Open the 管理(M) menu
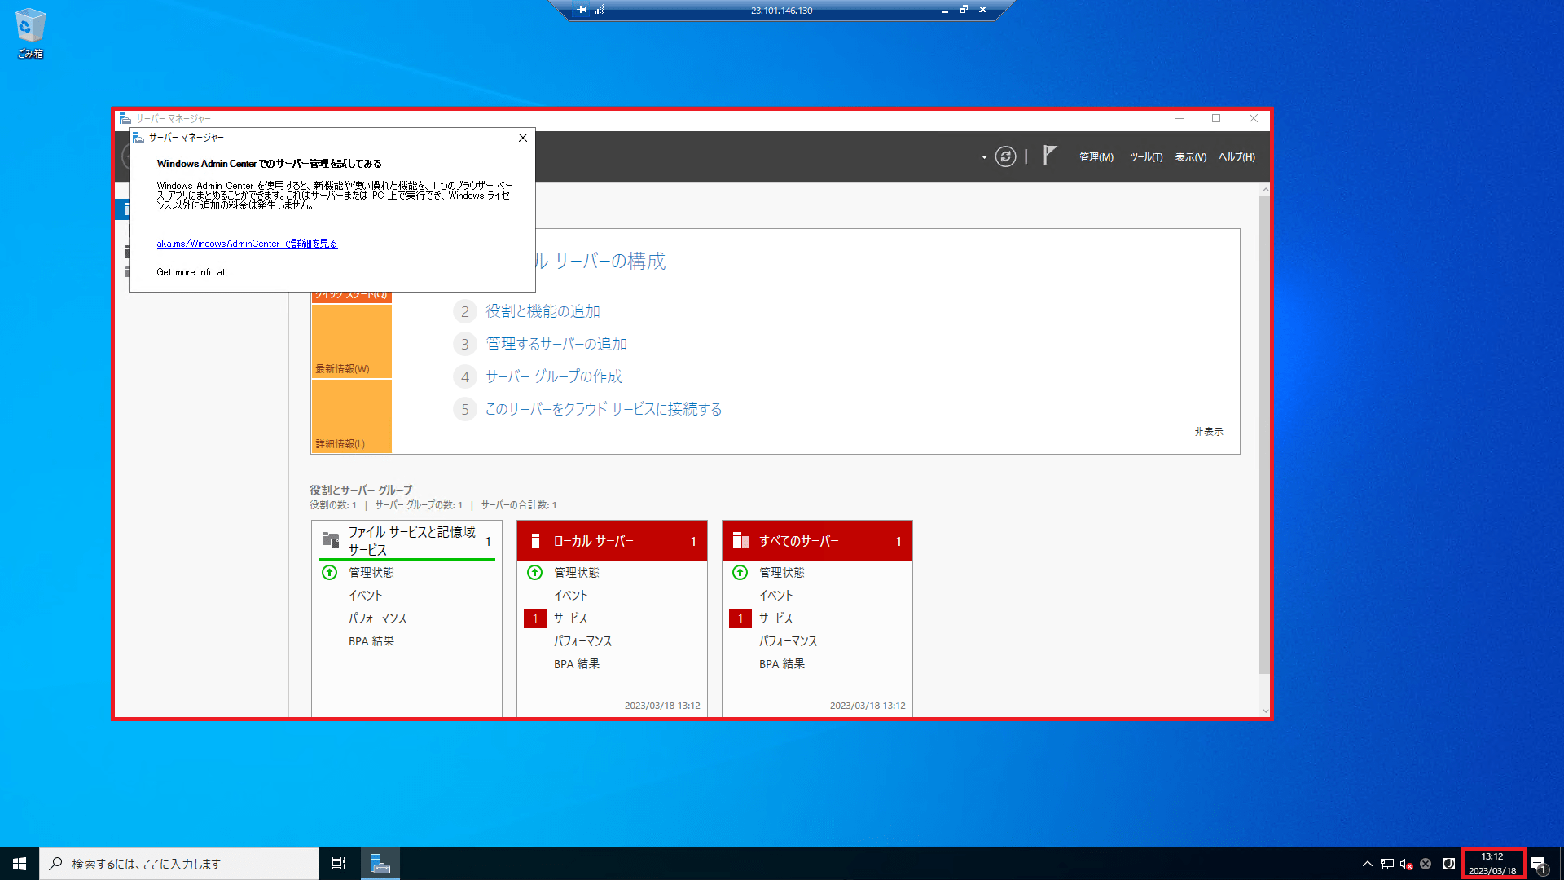The image size is (1564, 880). pos(1096,157)
